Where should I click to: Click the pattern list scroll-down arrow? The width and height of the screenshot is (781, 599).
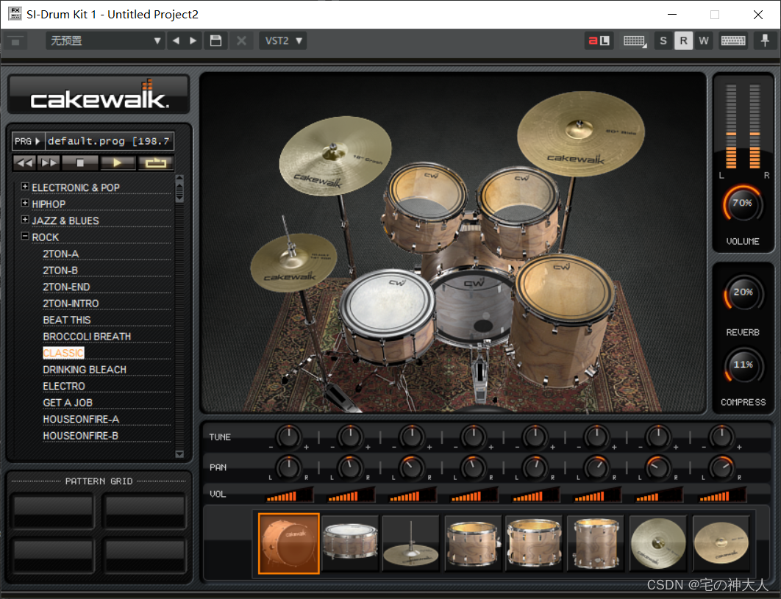click(180, 453)
